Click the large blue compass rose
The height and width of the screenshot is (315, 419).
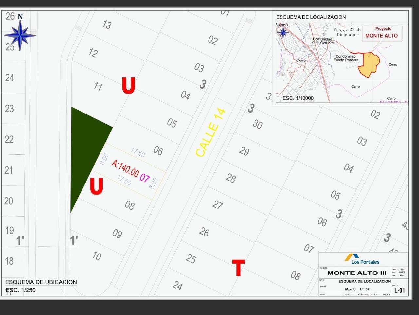tap(20, 35)
